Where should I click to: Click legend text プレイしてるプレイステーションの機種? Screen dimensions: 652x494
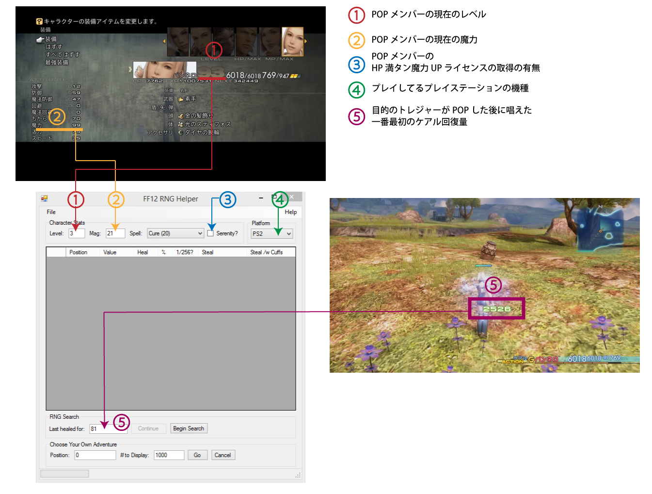(450, 88)
